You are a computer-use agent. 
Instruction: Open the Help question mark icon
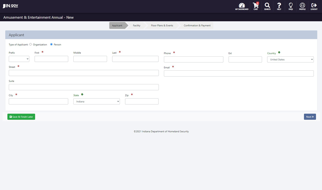click(279, 6)
